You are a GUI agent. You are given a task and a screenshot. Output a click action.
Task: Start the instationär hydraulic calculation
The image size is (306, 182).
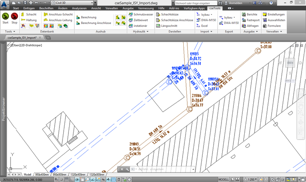[x=138, y=26]
